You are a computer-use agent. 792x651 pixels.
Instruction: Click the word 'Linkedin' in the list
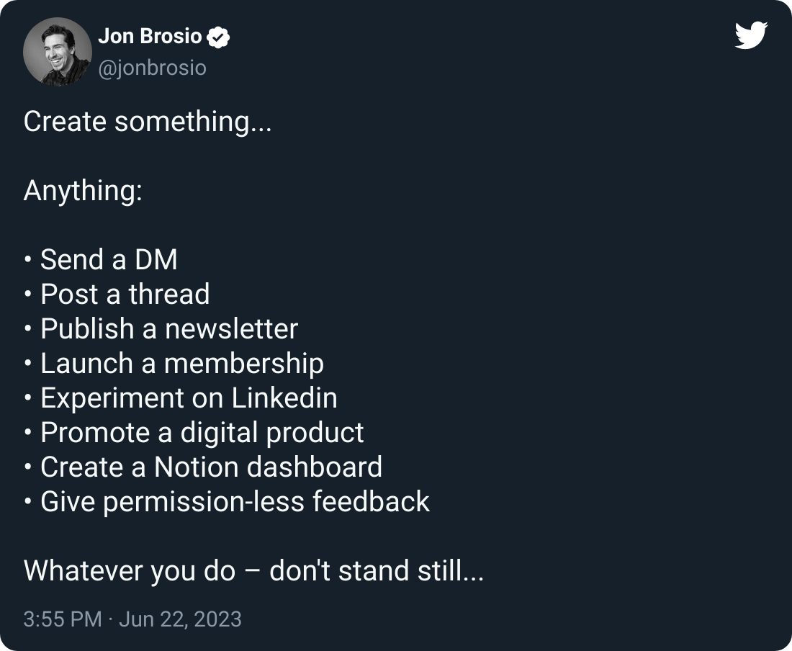[x=284, y=398]
